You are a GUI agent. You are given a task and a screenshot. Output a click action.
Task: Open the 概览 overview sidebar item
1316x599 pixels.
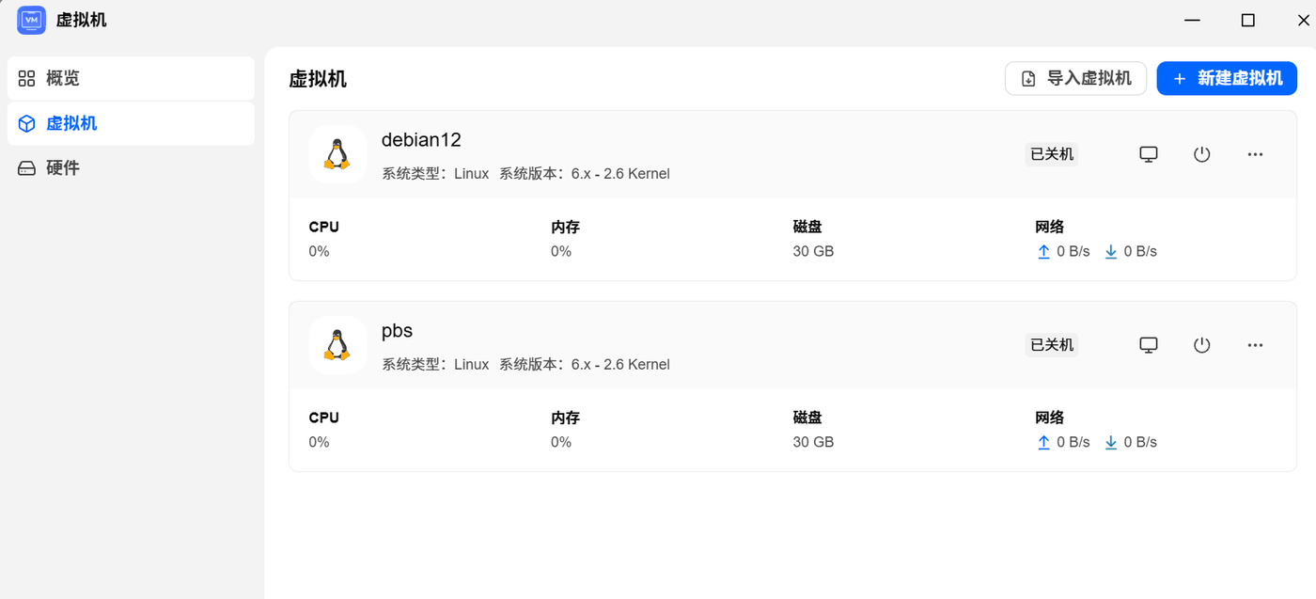[x=131, y=78]
